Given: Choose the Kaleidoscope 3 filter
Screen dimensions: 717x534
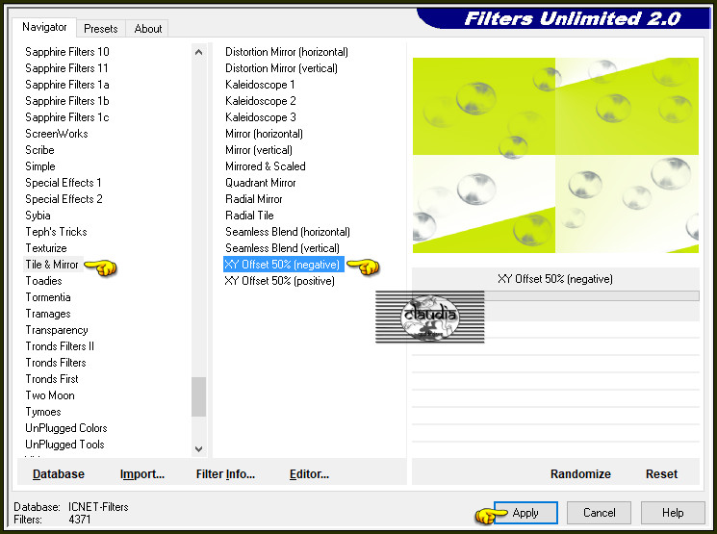Looking at the screenshot, I should (261, 117).
